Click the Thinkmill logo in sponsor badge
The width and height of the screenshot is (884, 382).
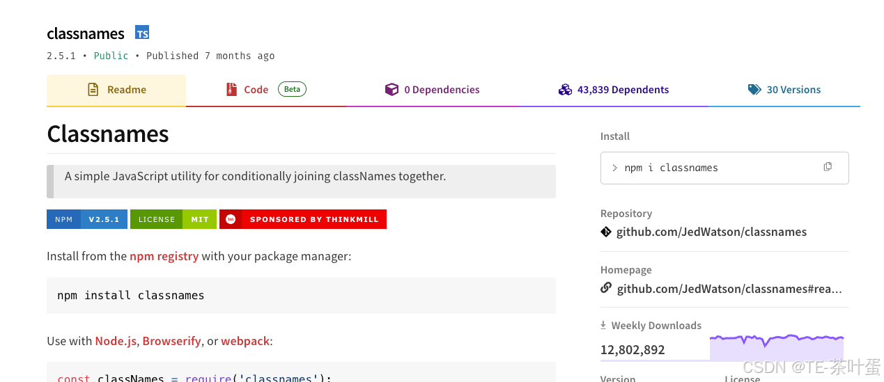click(x=231, y=219)
